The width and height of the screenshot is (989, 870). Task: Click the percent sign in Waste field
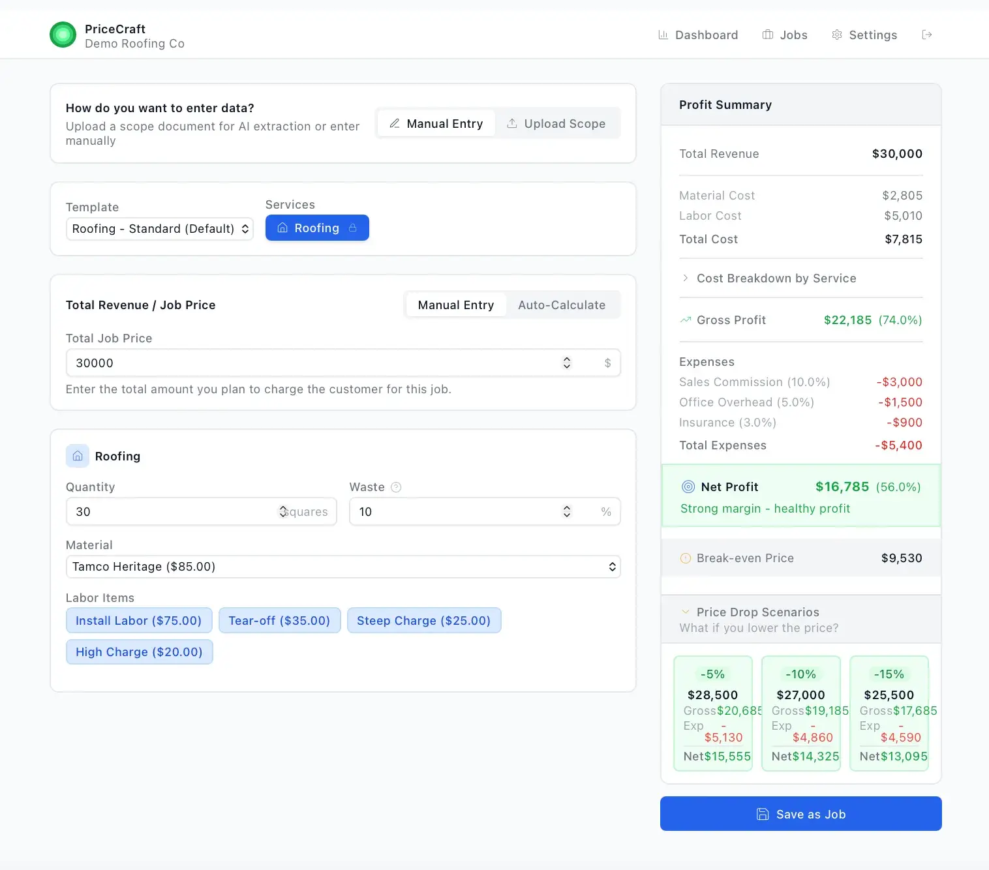[606, 512]
